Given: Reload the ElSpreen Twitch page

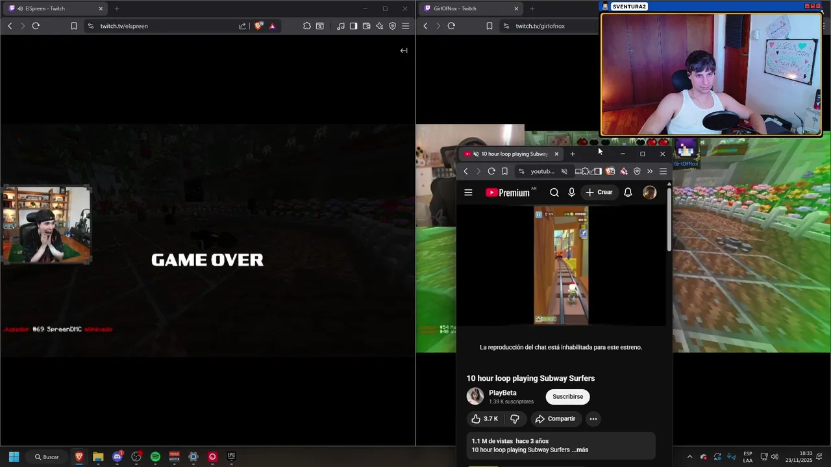Looking at the screenshot, I should pos(36,26).
